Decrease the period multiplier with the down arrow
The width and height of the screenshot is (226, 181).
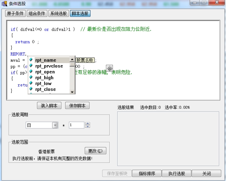87,126
